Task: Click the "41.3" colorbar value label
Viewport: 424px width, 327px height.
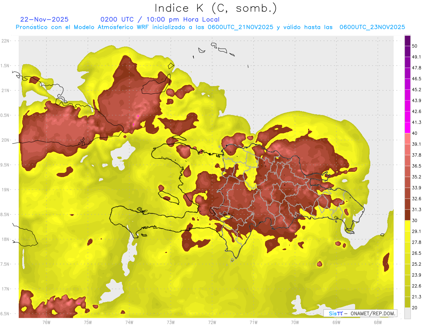Action: pos(417,122)
